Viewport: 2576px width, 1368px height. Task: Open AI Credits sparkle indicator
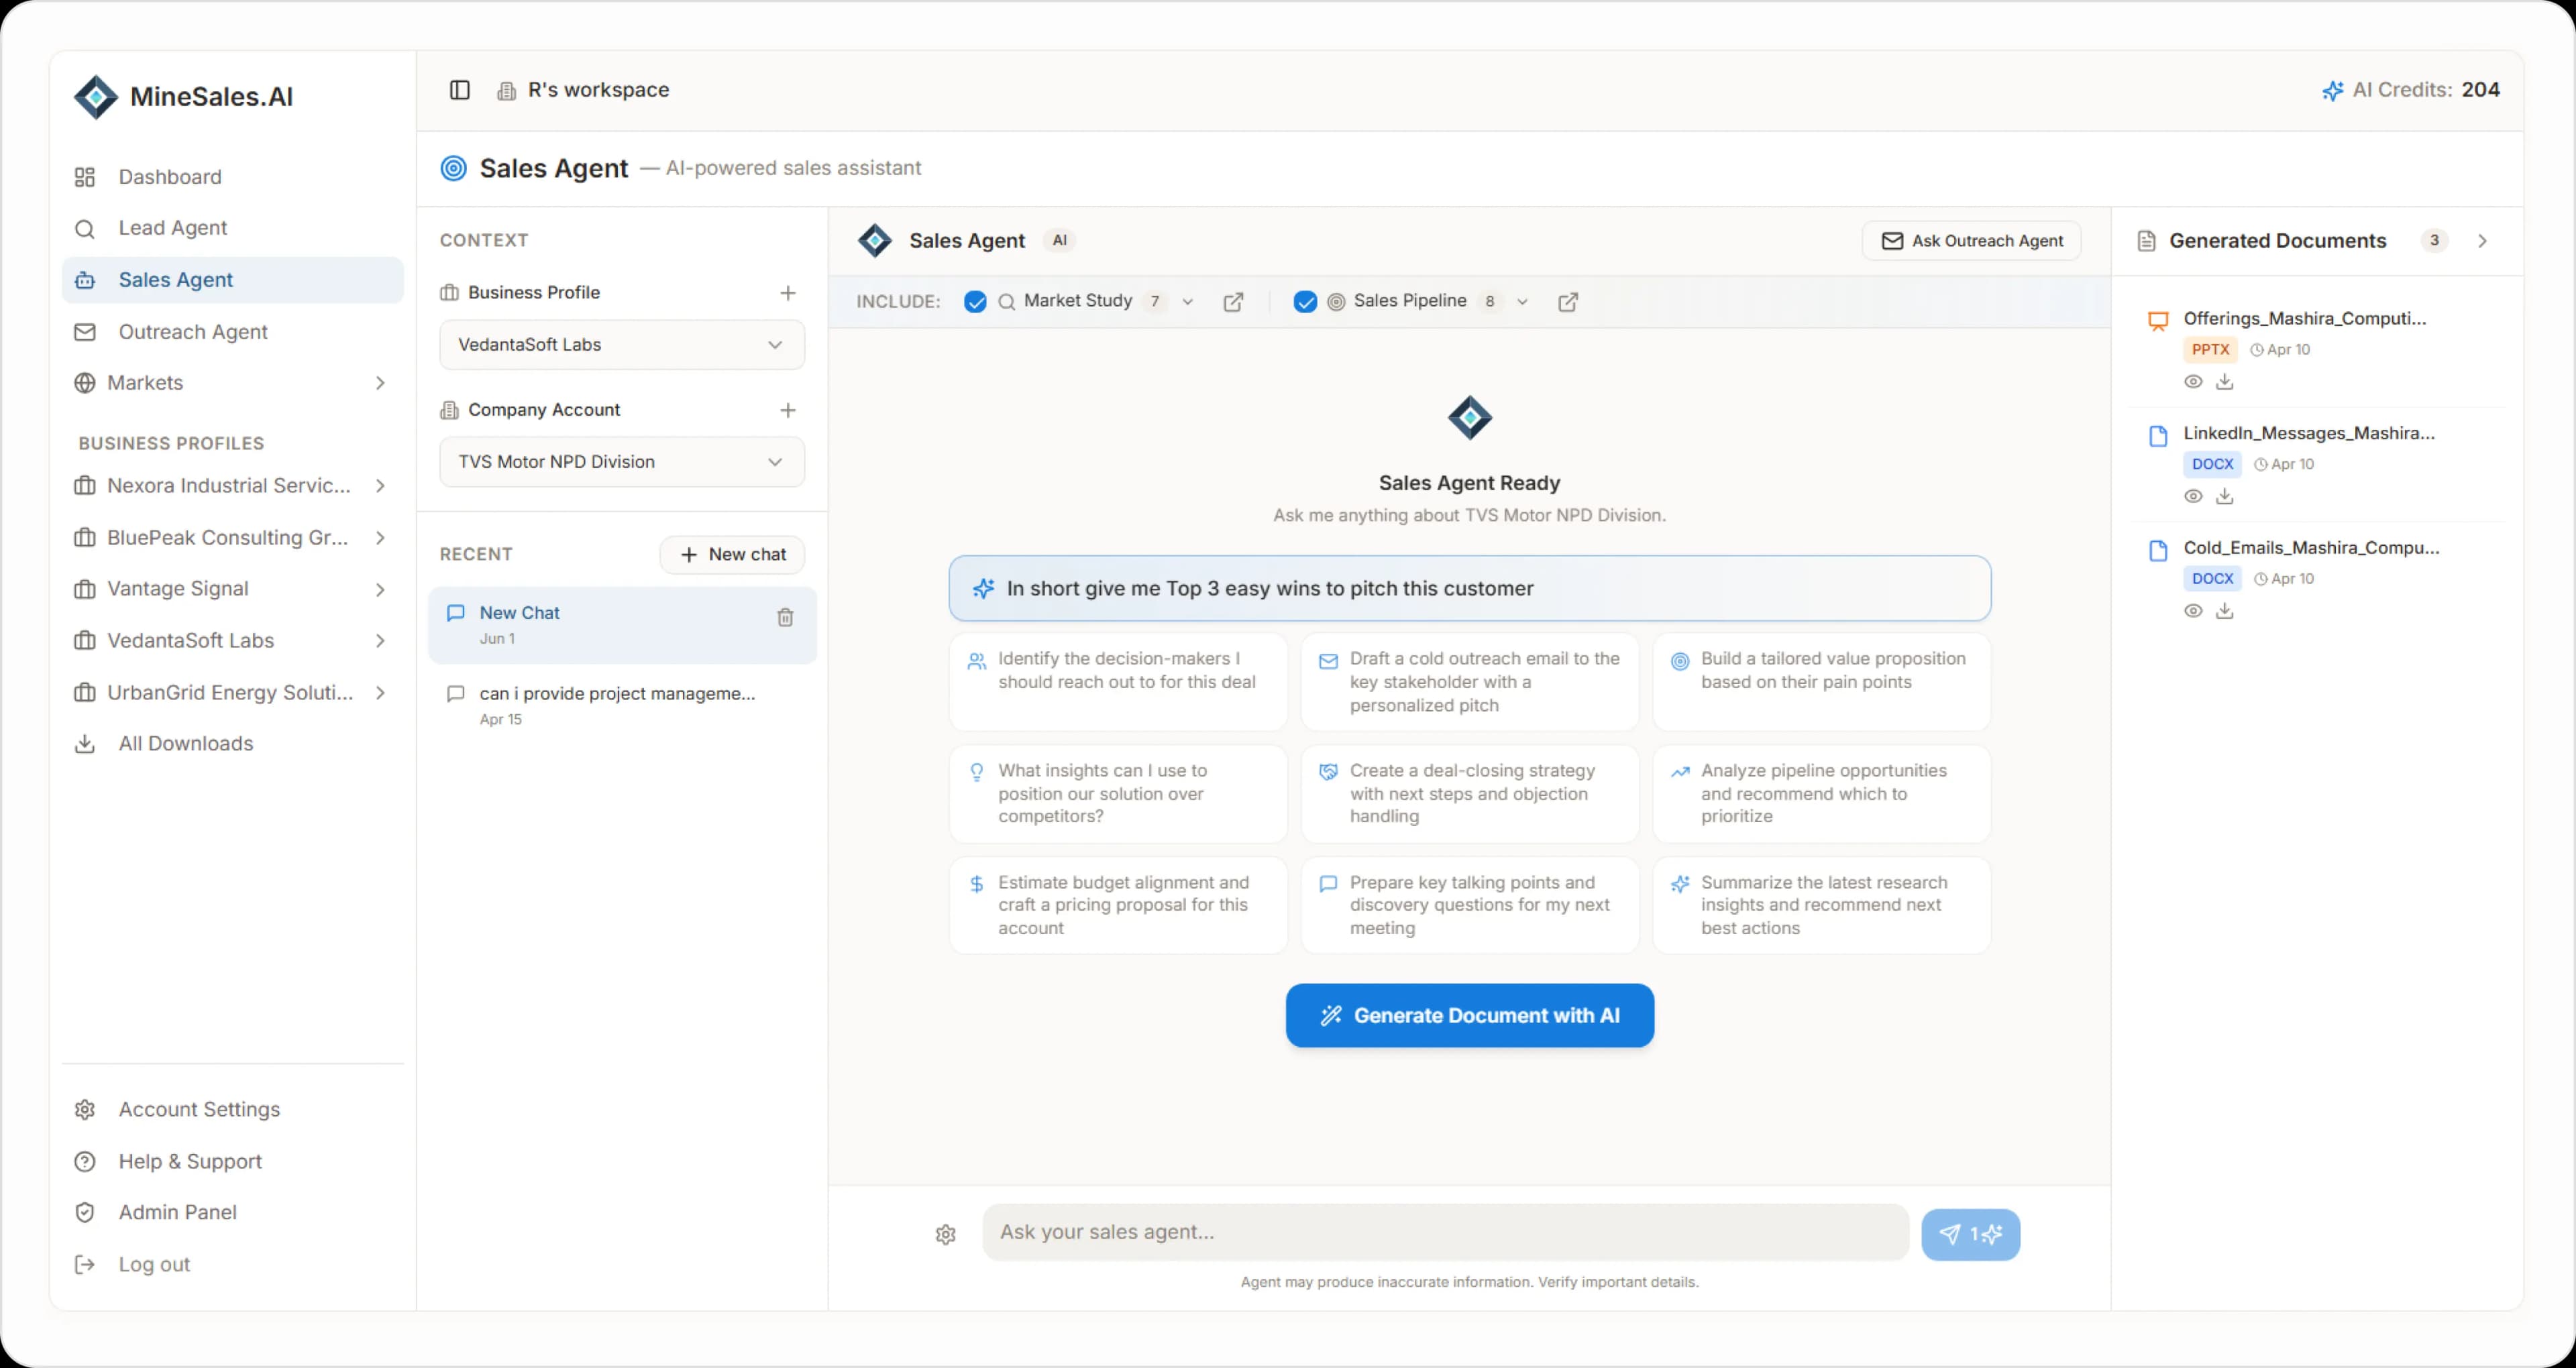click(2332, 90)
